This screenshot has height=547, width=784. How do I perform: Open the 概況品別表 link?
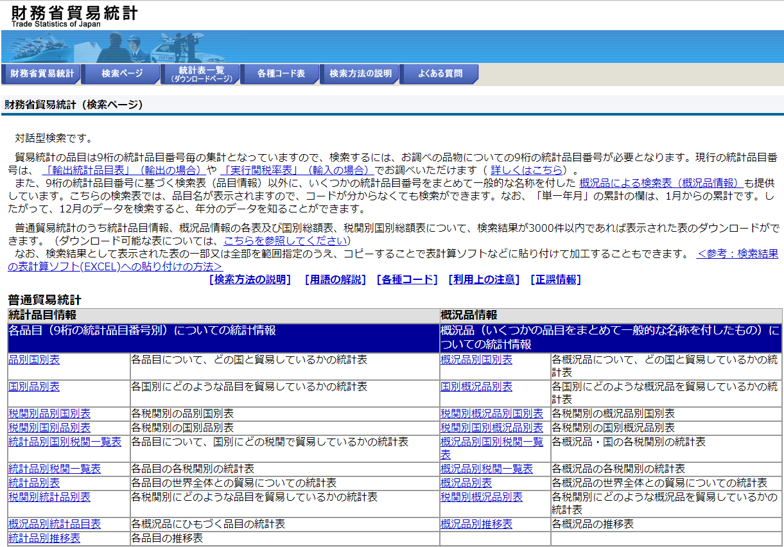(466, 483)
